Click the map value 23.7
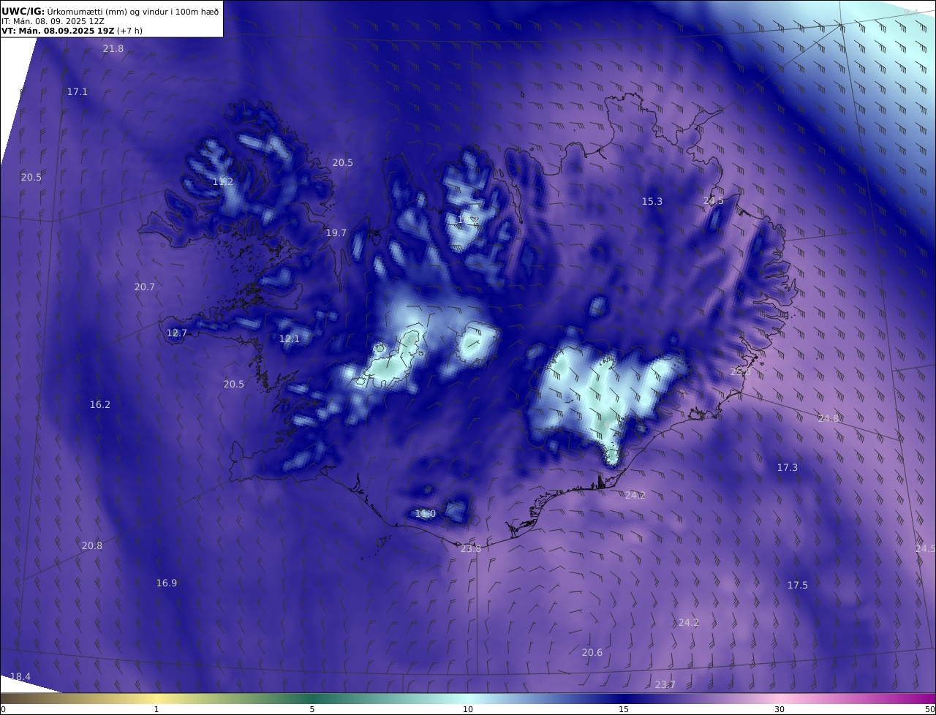Viewport: 936px width, 715px height. [x=665, y=684]
